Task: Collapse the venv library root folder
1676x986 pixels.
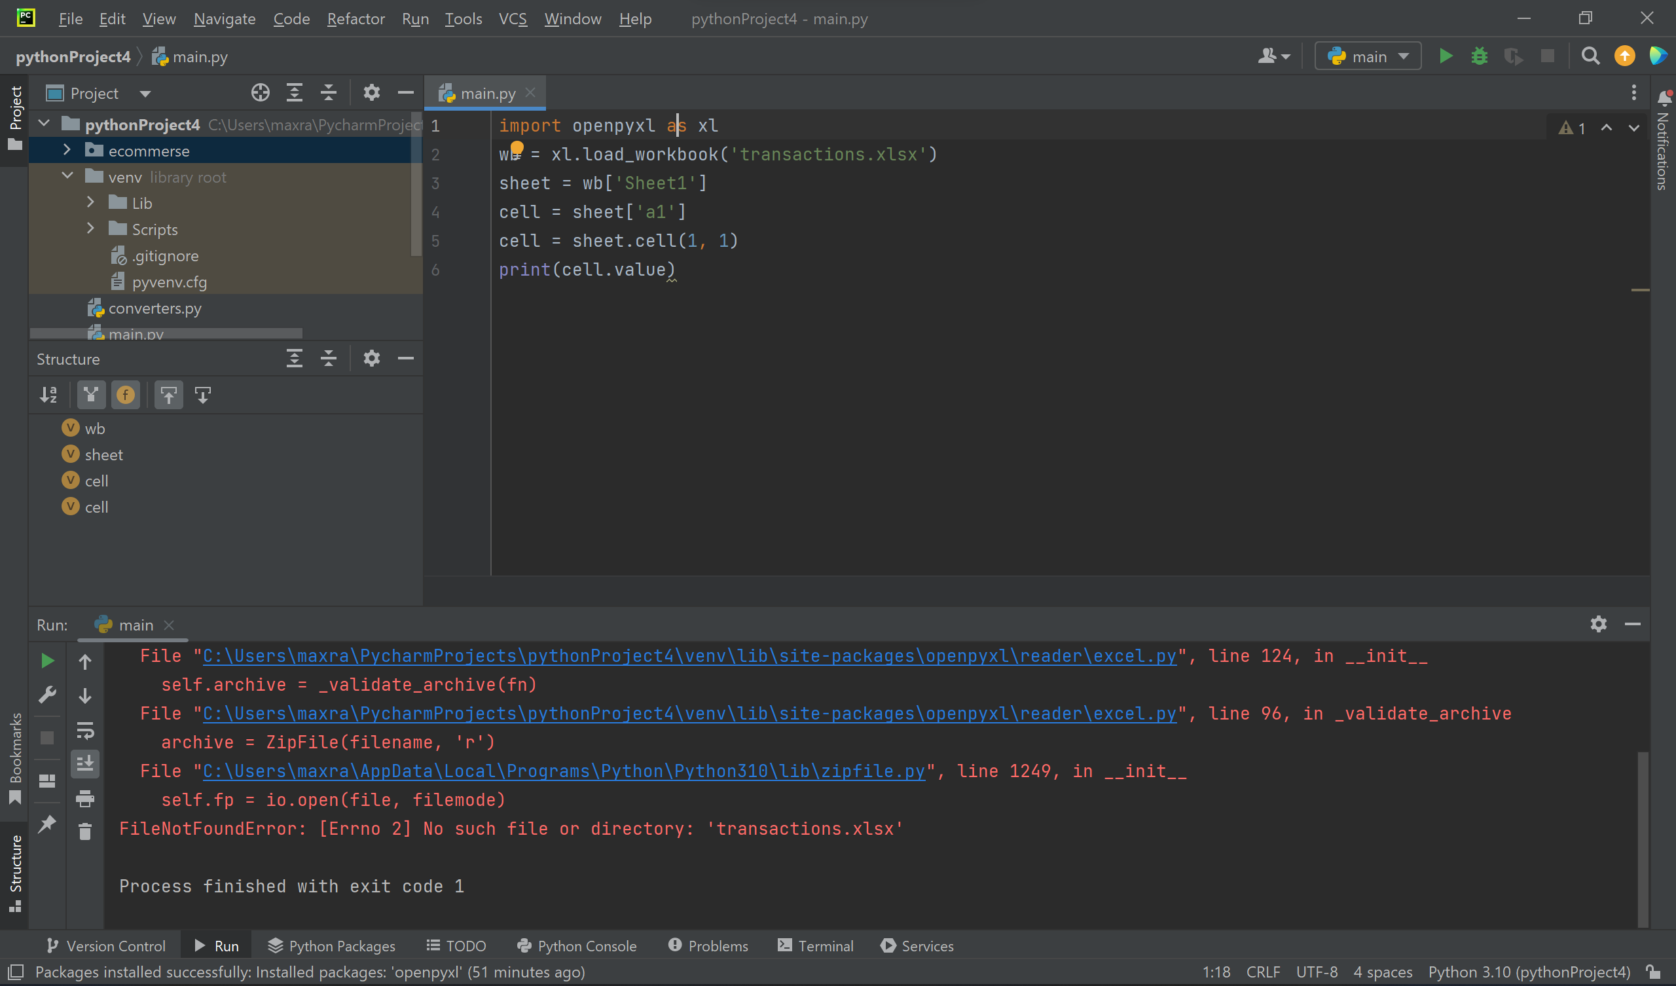Action: pos(67,176)
